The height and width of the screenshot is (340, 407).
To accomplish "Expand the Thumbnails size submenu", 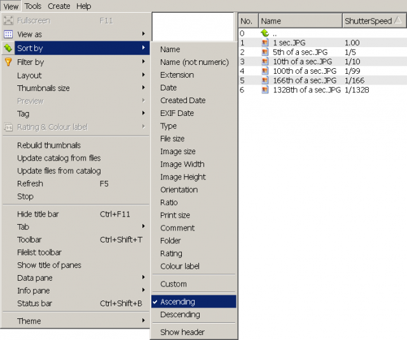I will tap(76, 88).
